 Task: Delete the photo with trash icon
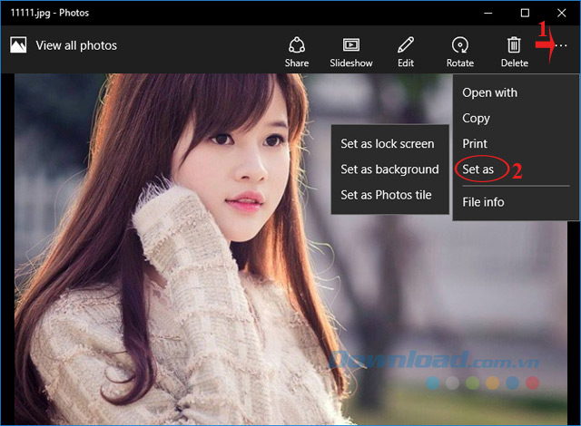514,51
